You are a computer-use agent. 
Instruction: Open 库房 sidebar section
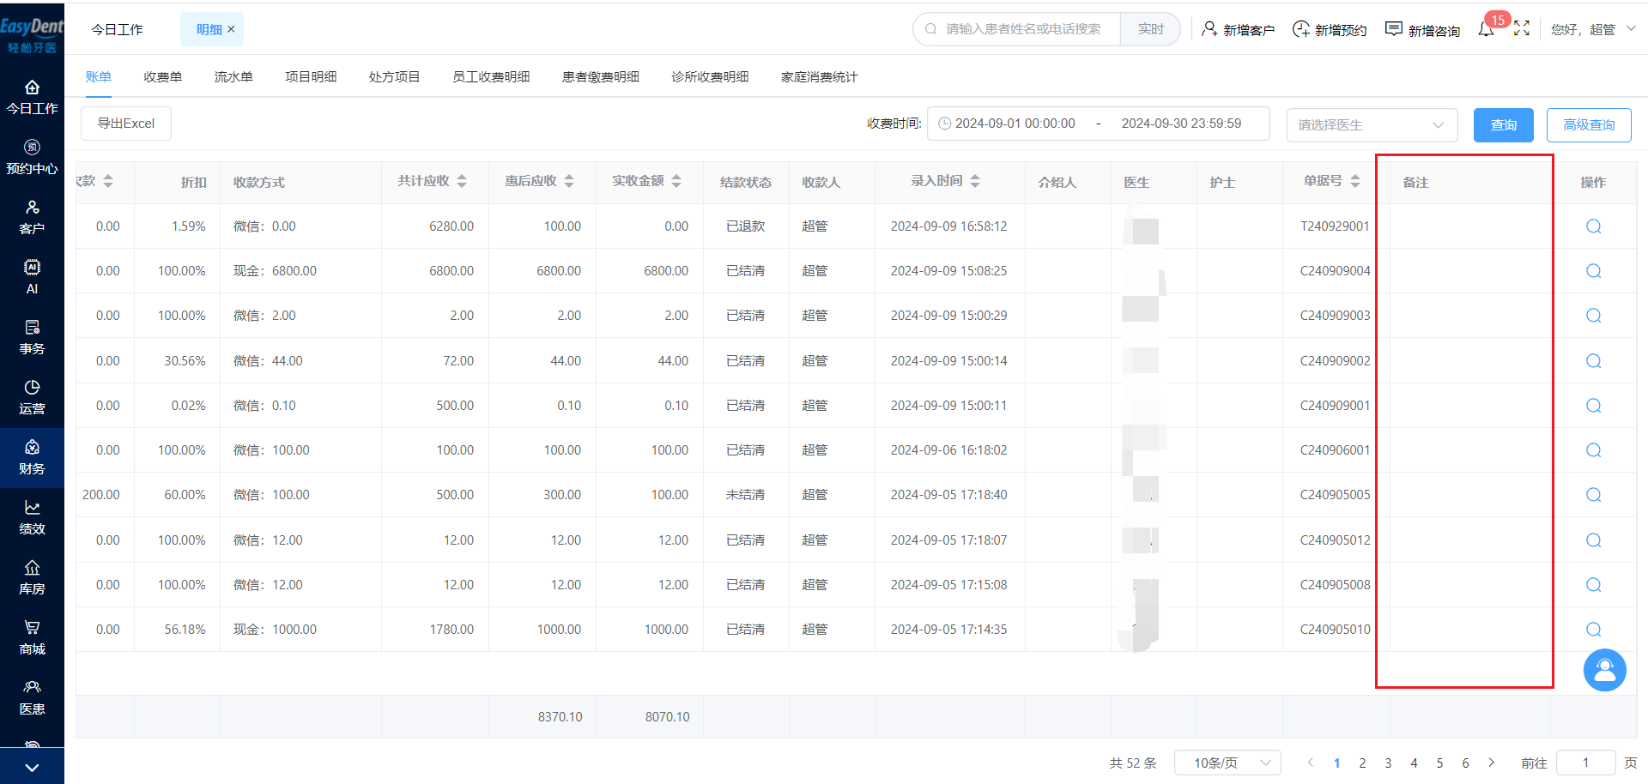coord(32,577)
